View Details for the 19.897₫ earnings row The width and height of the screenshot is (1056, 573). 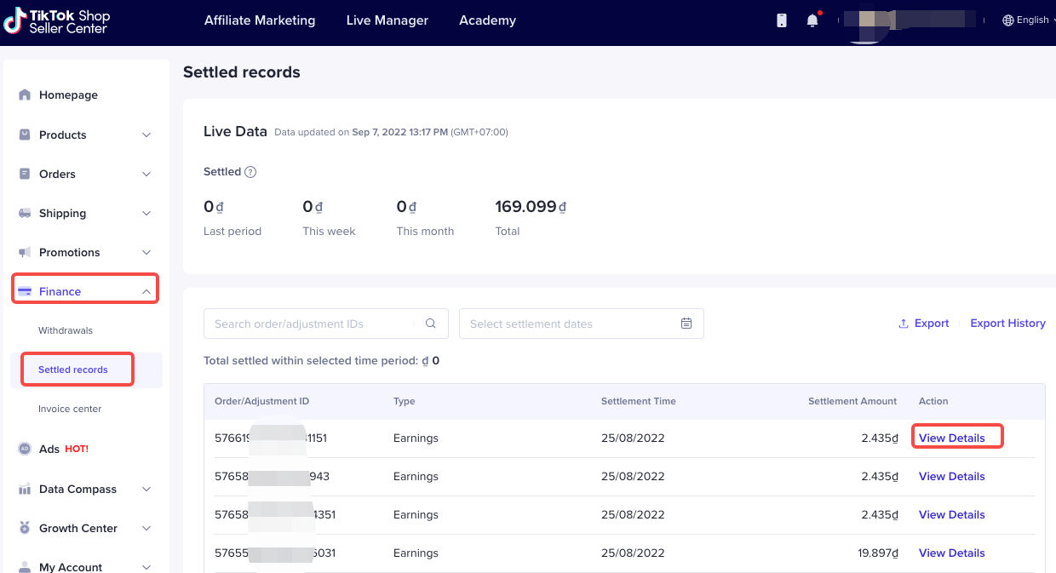951,553
